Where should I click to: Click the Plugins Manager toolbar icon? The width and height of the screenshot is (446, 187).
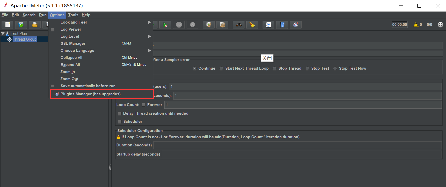click(x=296, y=25)
